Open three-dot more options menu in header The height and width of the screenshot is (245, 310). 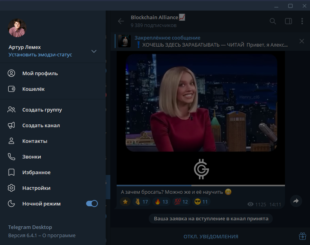(302, 21)
